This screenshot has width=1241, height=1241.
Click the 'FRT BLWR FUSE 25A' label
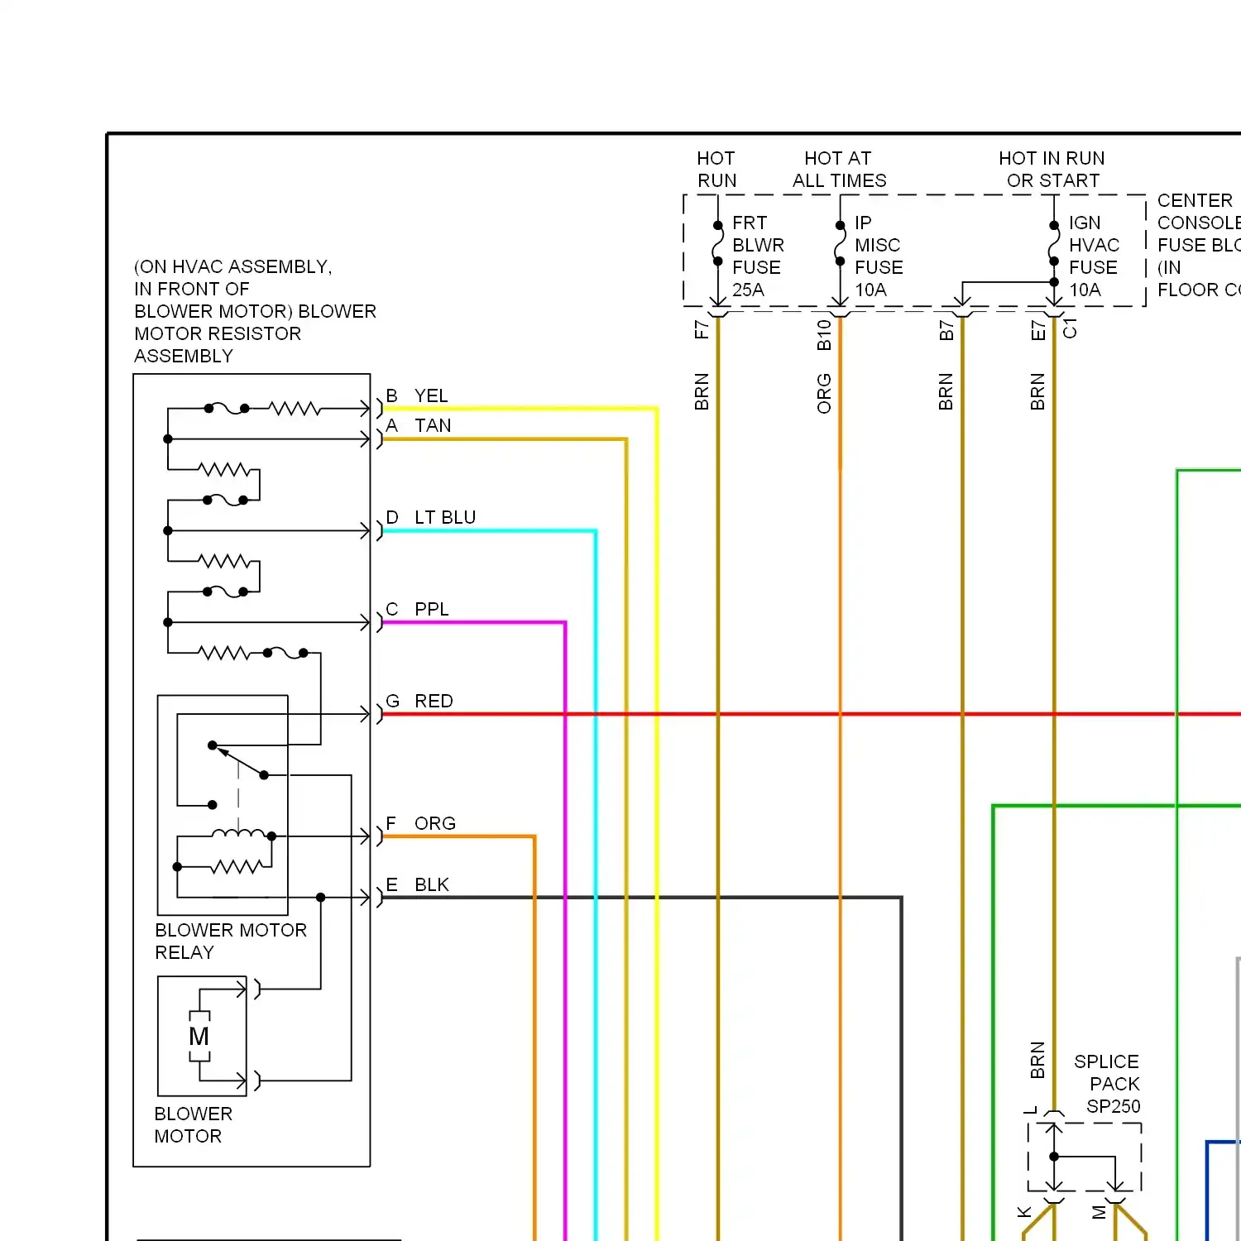coord(758,256)
